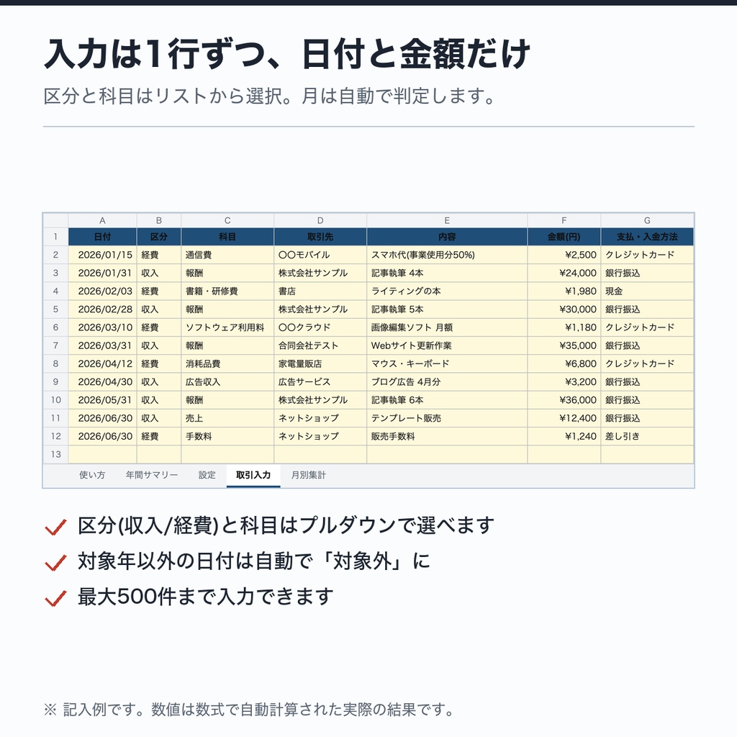Select the 通信費 cell
Viewport: 737px width, 737px height.
point(227,255)
